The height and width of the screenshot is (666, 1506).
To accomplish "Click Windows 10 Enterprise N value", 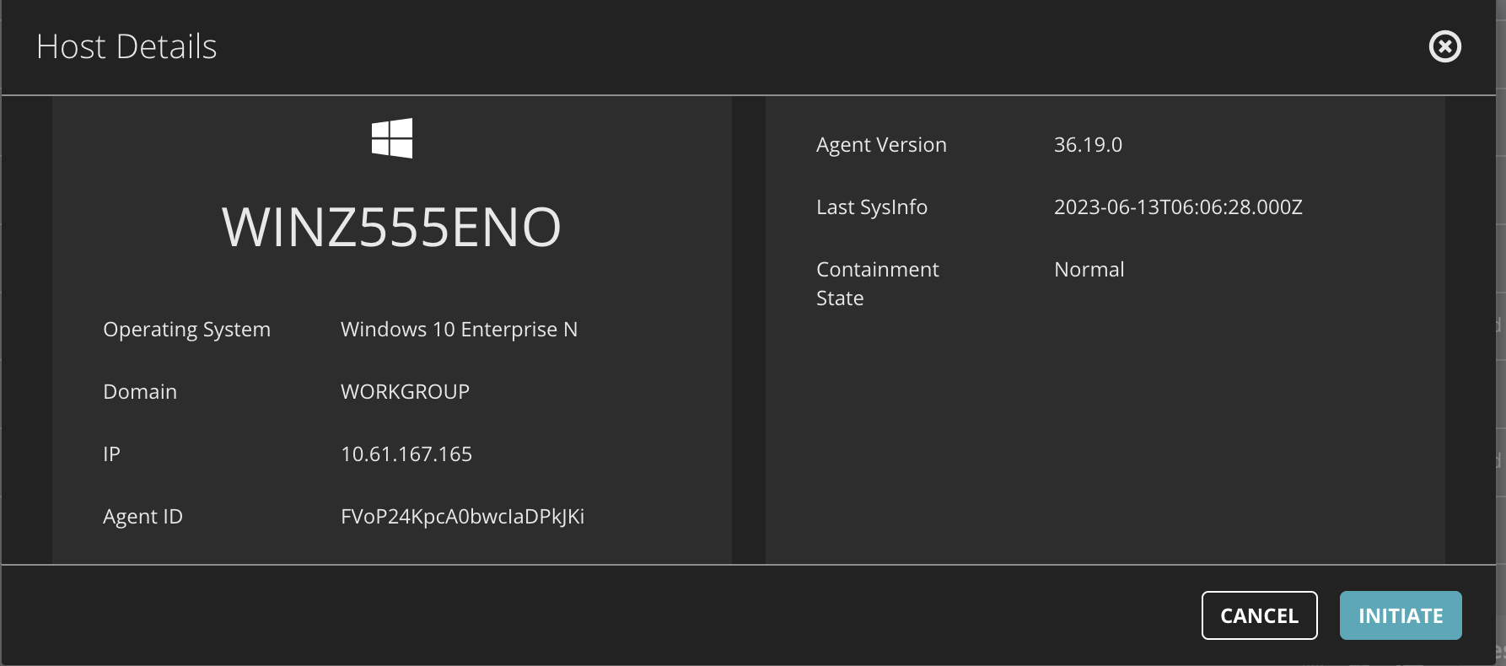I will click(x=459, y=329).
